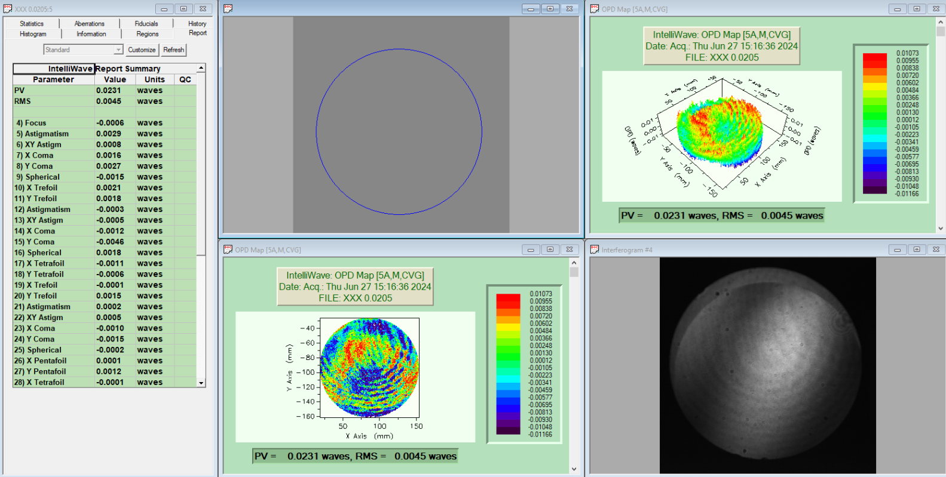The height and width of the screenshot is (477, 946).
Task: Click the report summary scrollbar thumb
Action: pyautogui.click(x=201, y=164)
